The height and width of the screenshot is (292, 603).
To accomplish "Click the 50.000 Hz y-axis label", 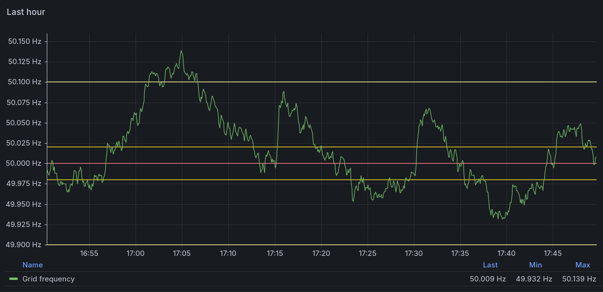I will tap(25, 163).
